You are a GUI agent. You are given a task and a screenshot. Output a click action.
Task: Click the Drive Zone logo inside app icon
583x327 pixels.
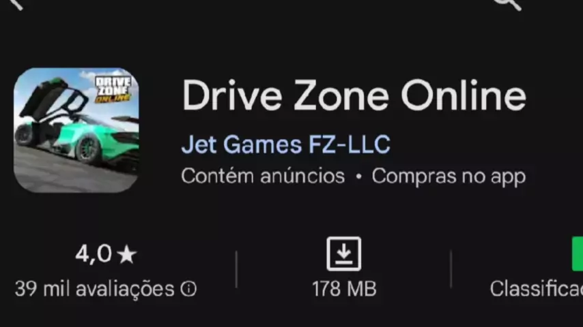coord(113,89)
